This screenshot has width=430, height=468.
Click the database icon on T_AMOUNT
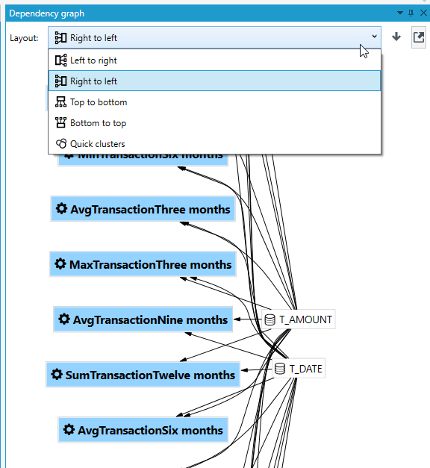pos(270,319)
